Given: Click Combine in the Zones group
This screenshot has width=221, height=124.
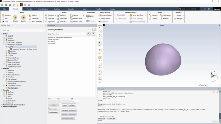Looking at the screenshot, I should tap(49, 15).
